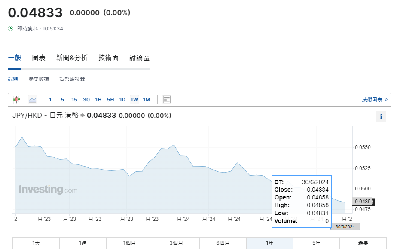
Task: Select the 1M monthly interval
Action: pyautogui.click(x=147, y=100)
